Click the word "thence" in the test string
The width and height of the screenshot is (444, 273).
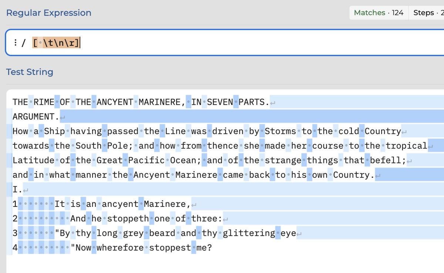pyautogui.click(x=222, y=146)
